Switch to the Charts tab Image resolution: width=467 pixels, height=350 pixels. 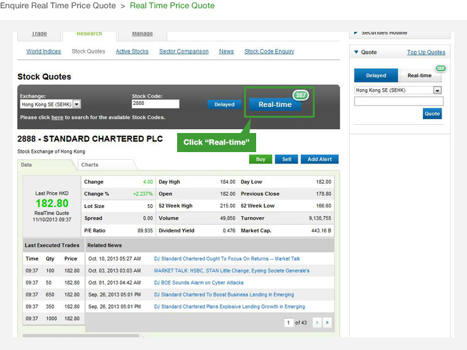pos(106,165)
